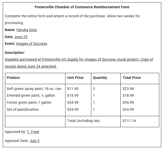Click the Forest green paint, 1 gallon item
The width and height of the screenshot is (164, 149).
click(29, 102)
